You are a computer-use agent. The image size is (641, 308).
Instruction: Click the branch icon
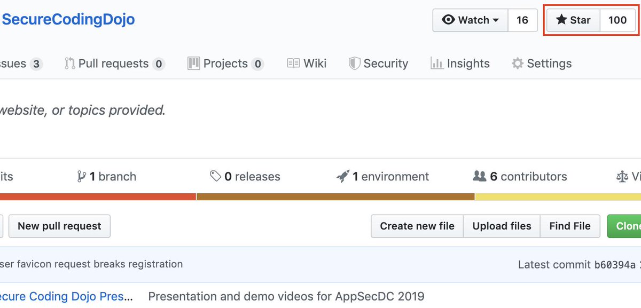click(82, 177)
